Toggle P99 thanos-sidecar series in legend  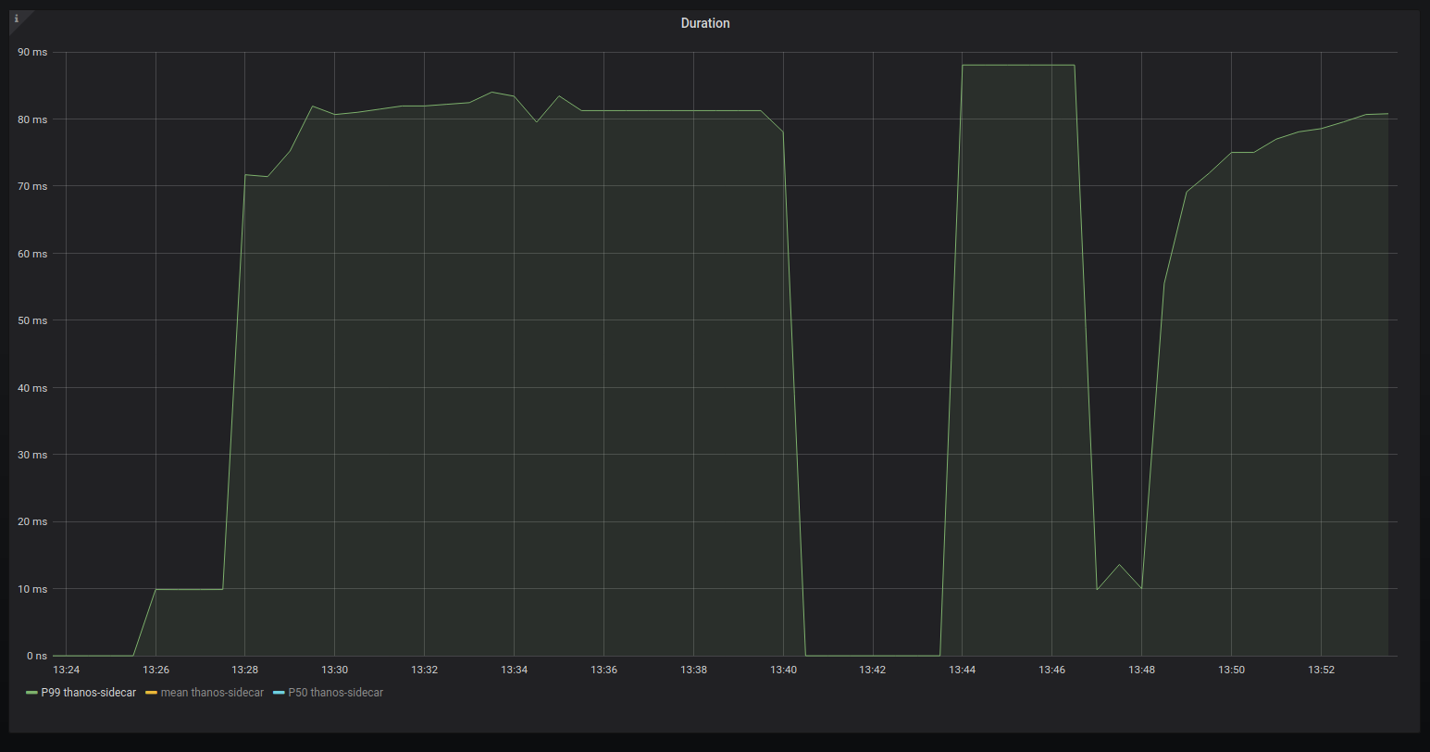[x=89, y=693]
